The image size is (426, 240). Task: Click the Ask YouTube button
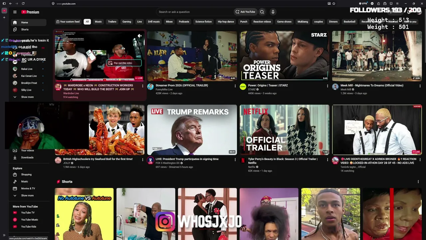245,12
